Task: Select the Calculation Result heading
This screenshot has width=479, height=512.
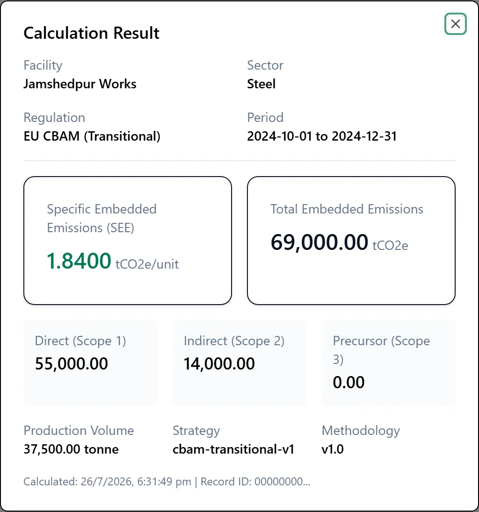Action: pyautogui.click(x=91, y=33)
